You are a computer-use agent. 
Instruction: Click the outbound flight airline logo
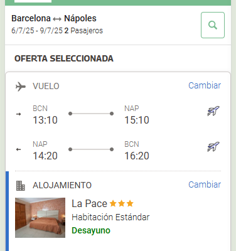(x=213, y=111)
